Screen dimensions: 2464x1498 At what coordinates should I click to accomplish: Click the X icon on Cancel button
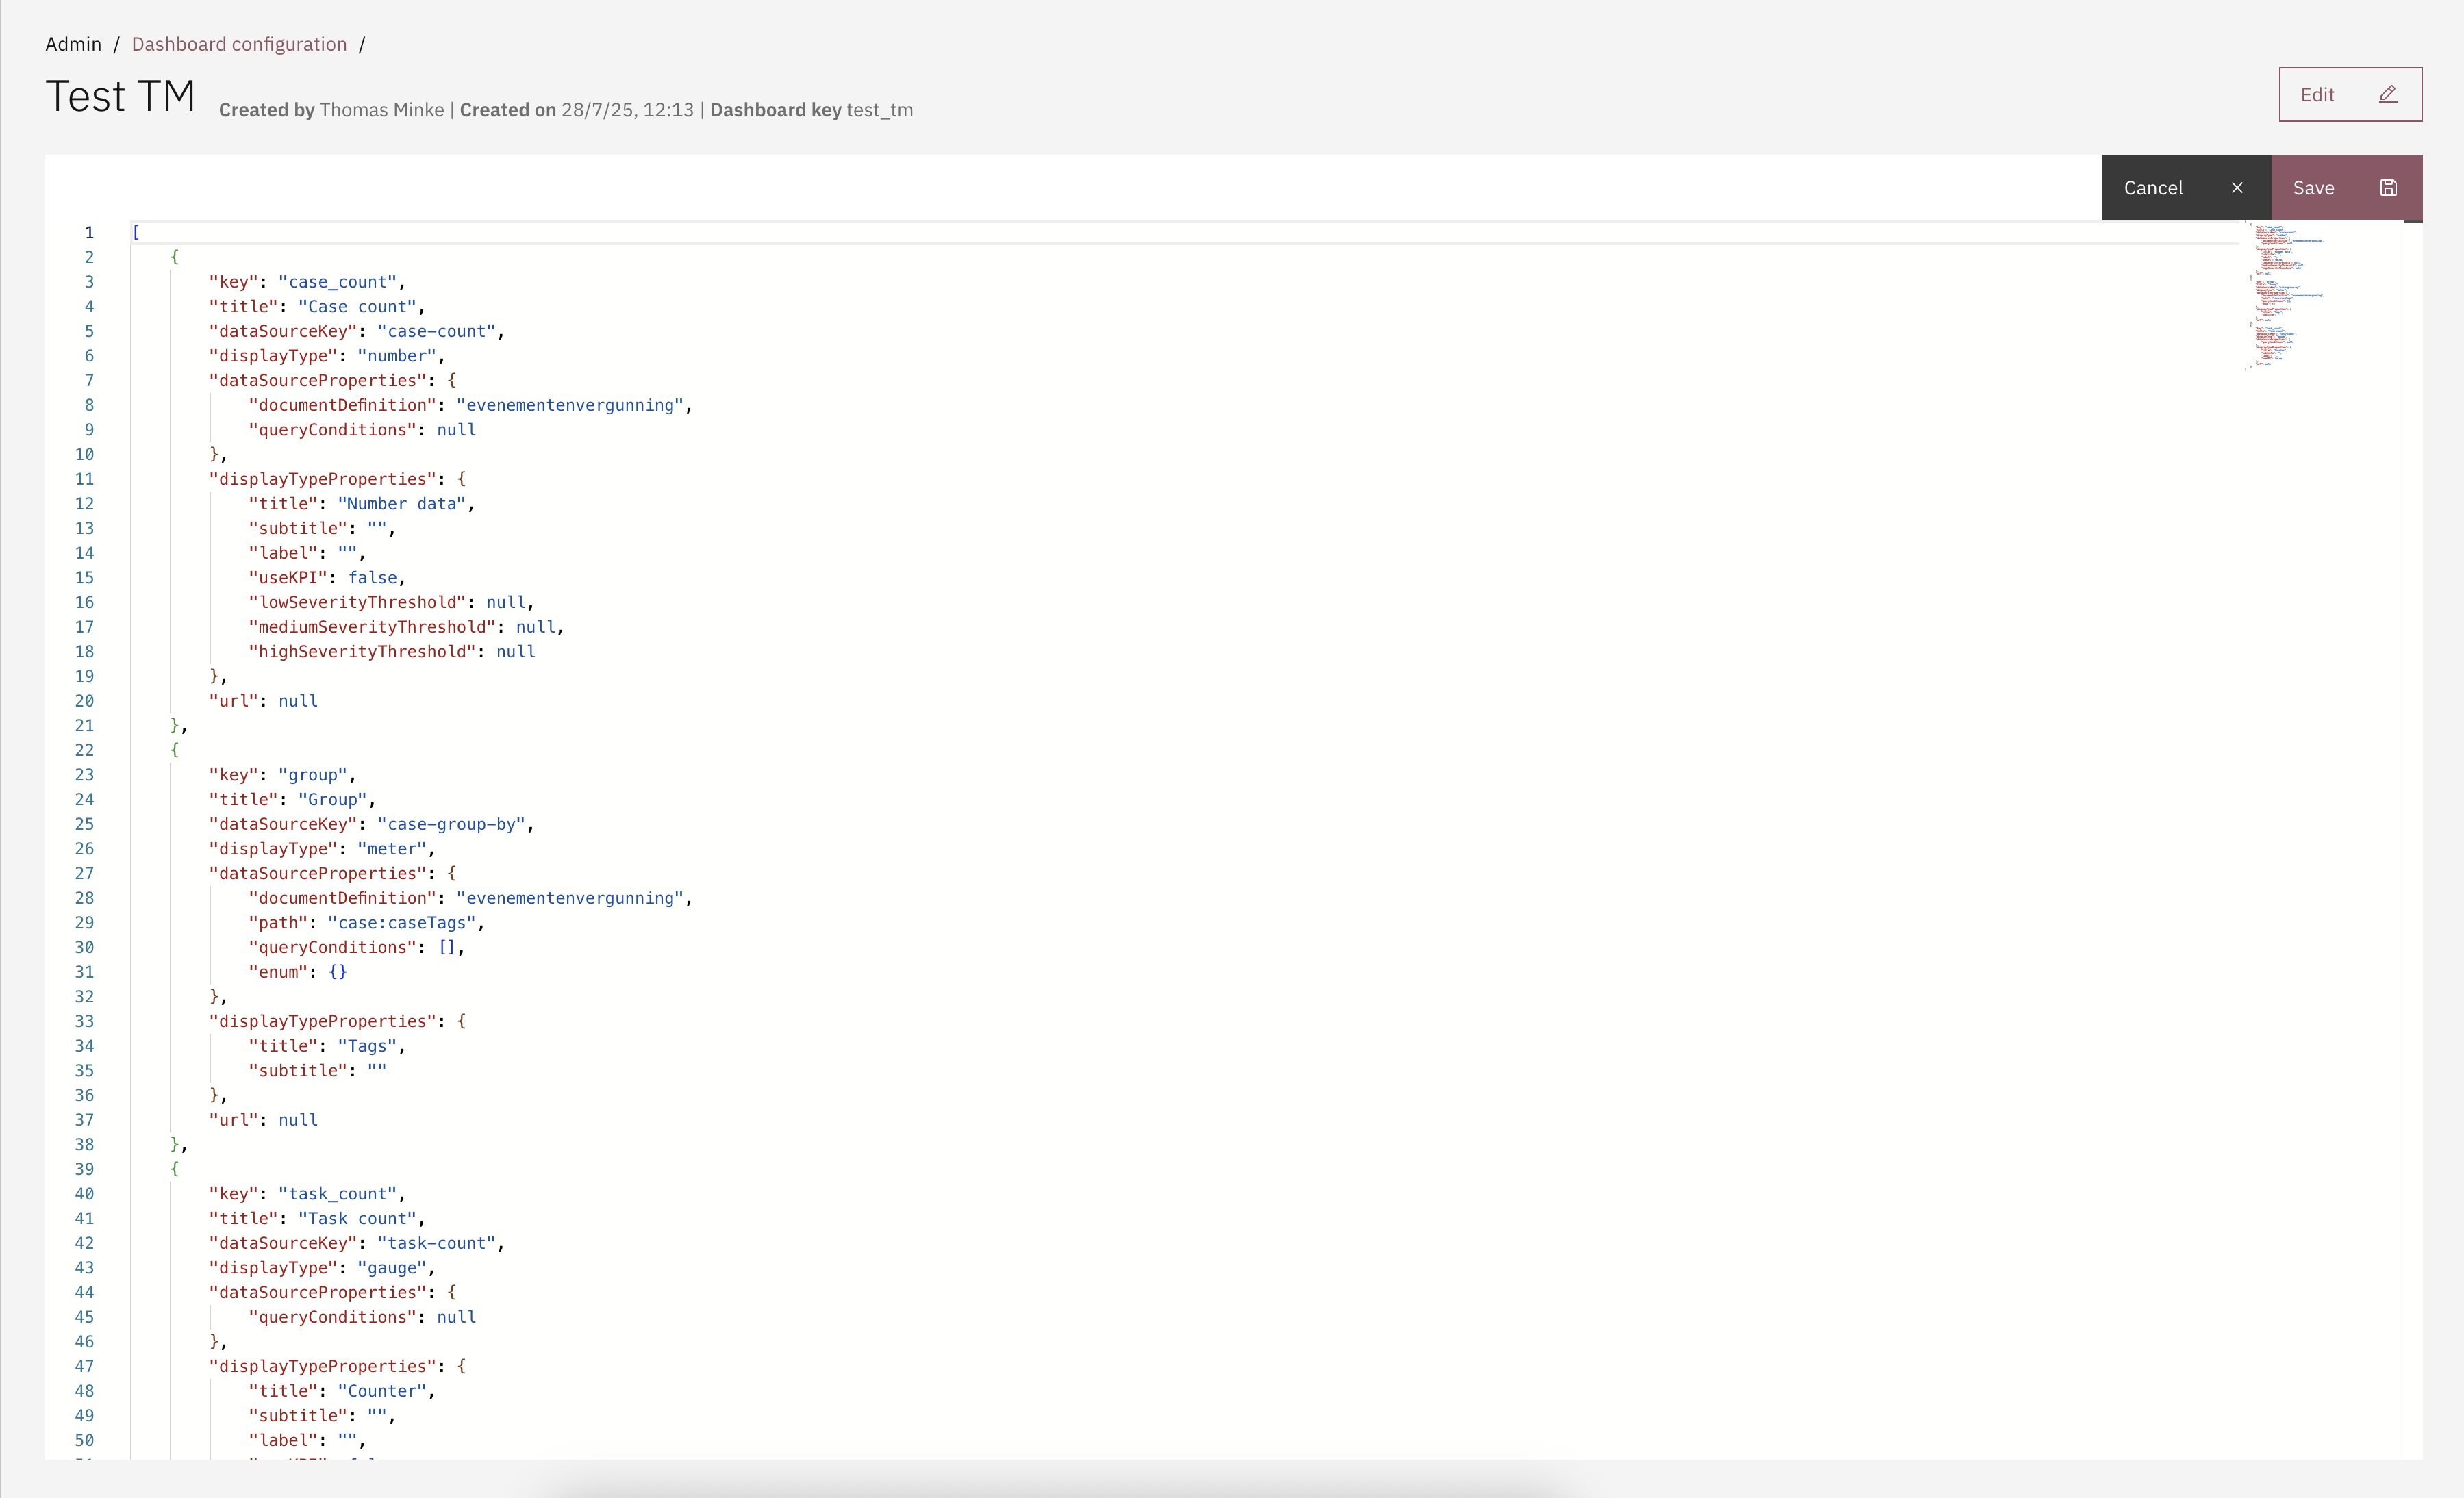(2237, 188)
